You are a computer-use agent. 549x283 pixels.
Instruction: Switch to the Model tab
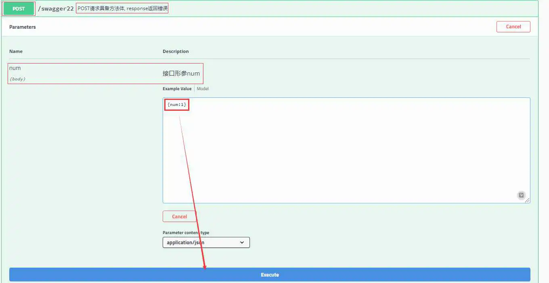click(203, 89)
